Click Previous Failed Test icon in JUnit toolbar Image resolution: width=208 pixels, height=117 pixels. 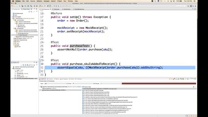(172, 79)
